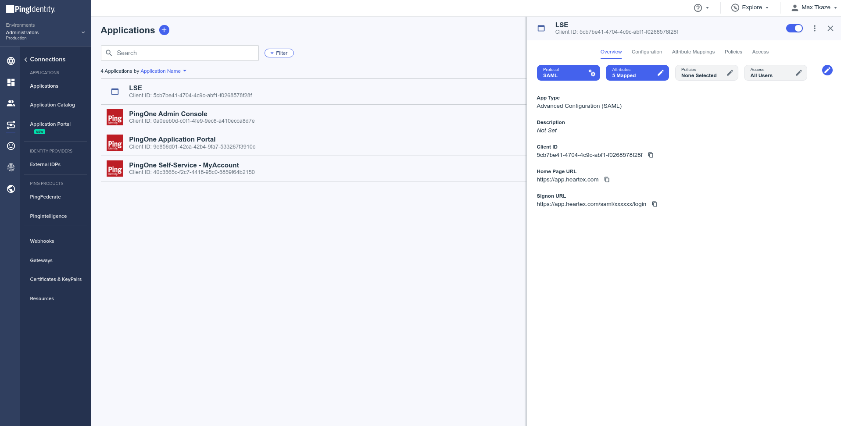The width and height of the screenshot is (841, 426).
Task: Open the Max Tkaze user menu
Action: [x=815, y=7]
